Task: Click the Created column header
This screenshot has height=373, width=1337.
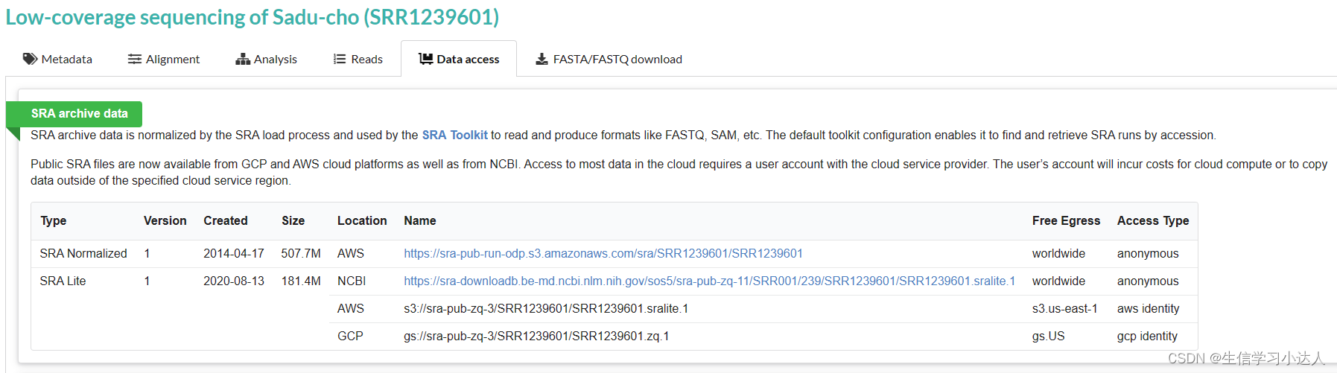Action: [x=225, y=220]
